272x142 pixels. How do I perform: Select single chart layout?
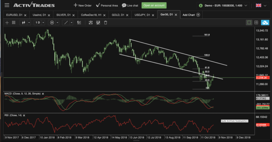(249, 23)
